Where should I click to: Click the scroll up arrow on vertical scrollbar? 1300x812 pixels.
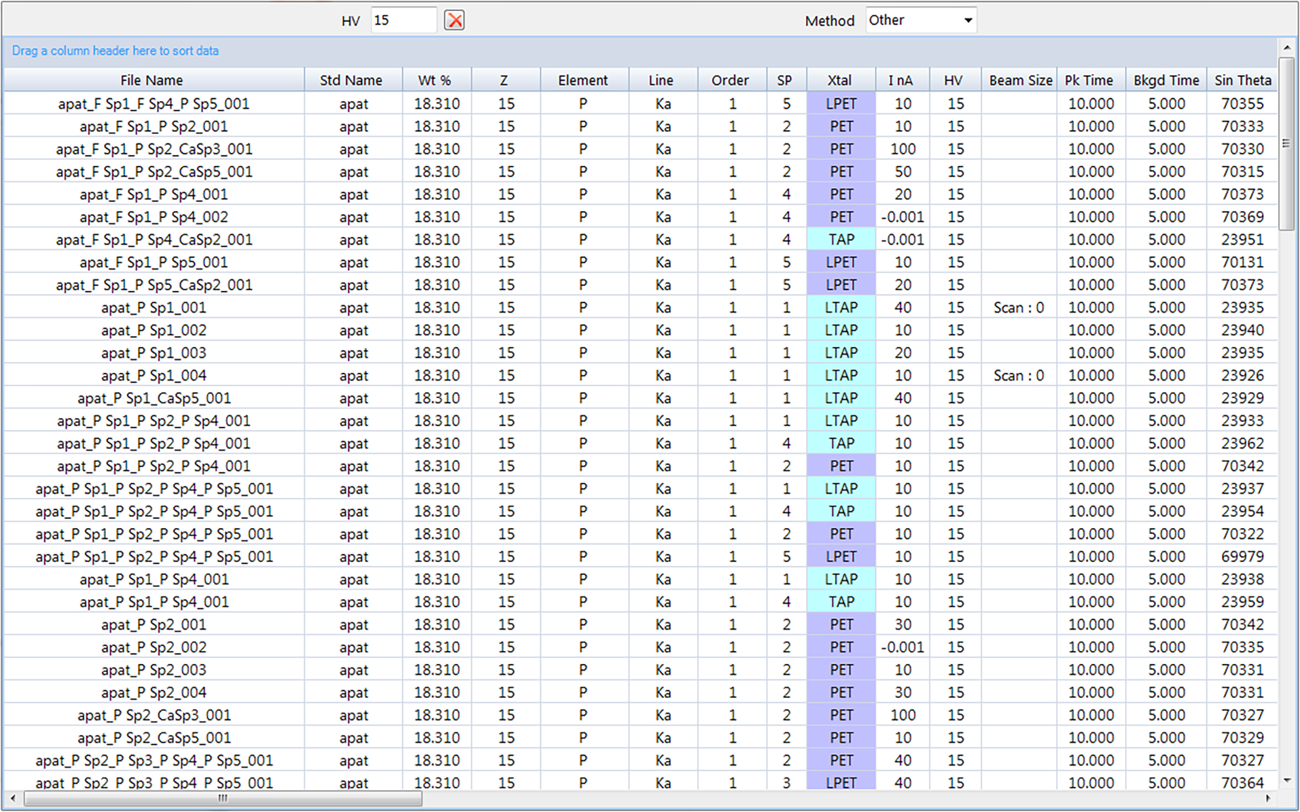1286,48
